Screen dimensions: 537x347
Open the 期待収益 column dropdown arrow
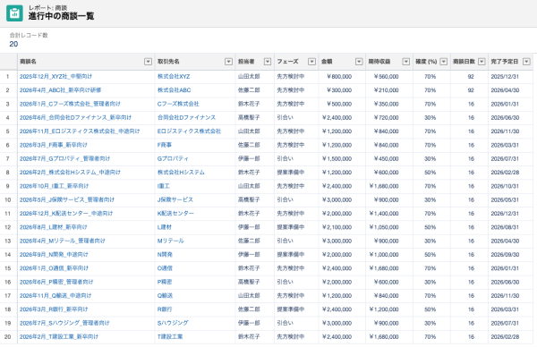click(x=405, y=62)
